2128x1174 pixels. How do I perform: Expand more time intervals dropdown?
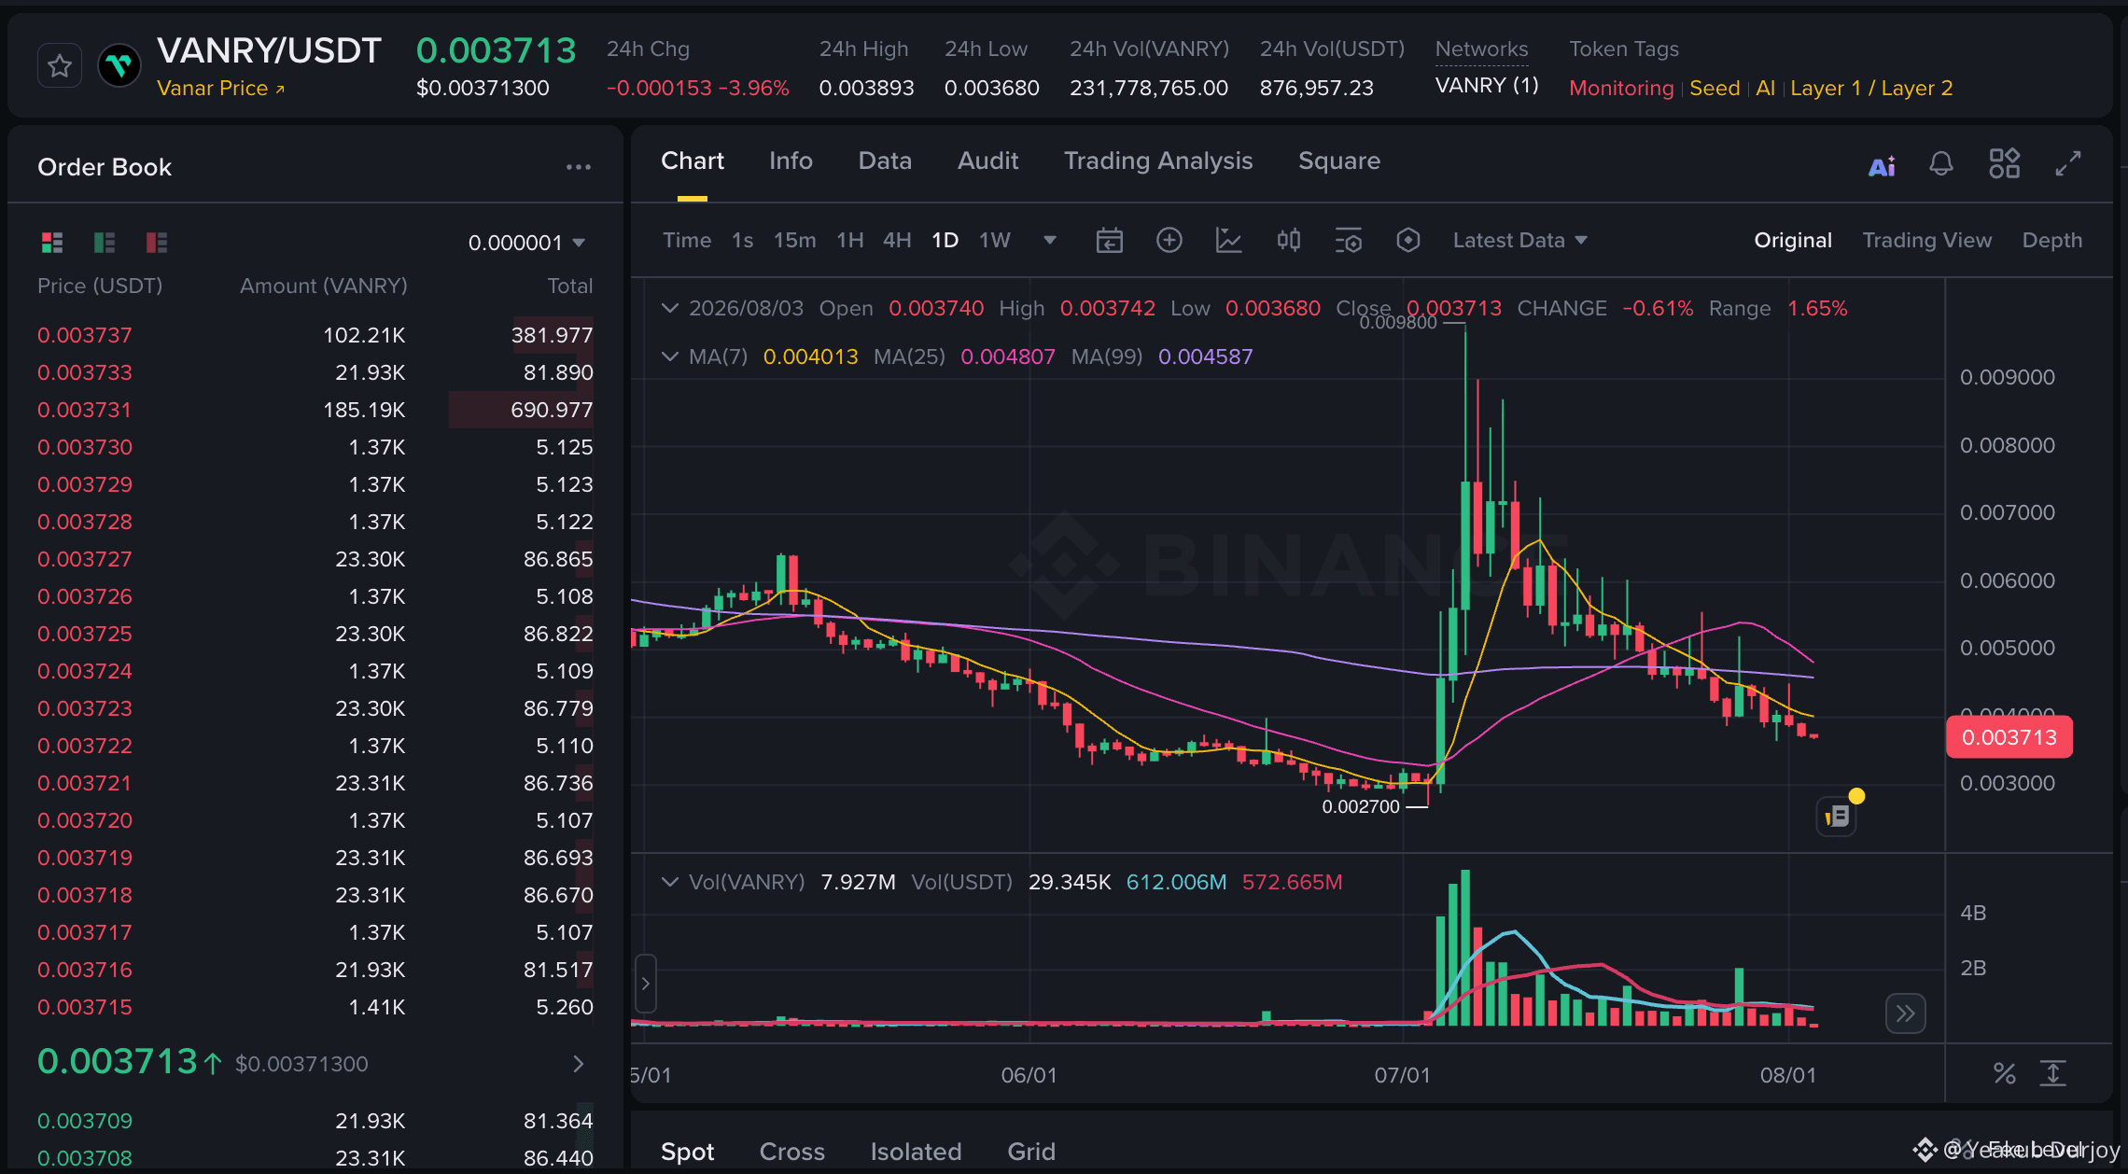click(1050, 240)
